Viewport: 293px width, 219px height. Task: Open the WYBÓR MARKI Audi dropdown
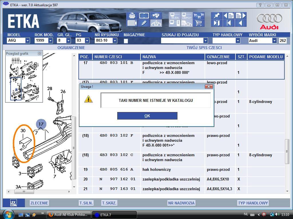(274, 40)
